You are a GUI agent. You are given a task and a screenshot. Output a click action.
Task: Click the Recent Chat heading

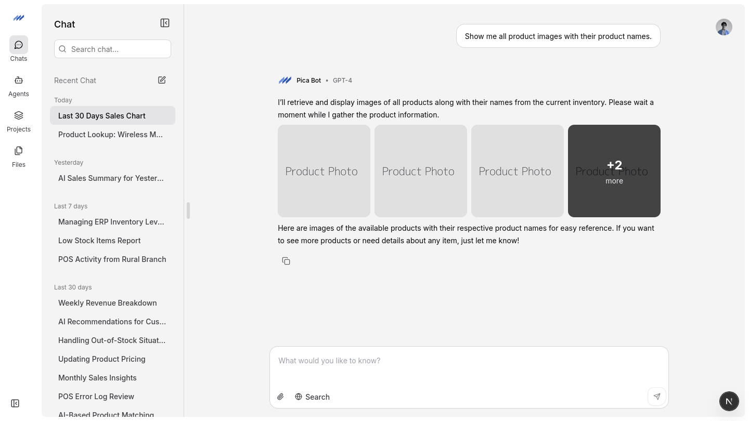75,80
